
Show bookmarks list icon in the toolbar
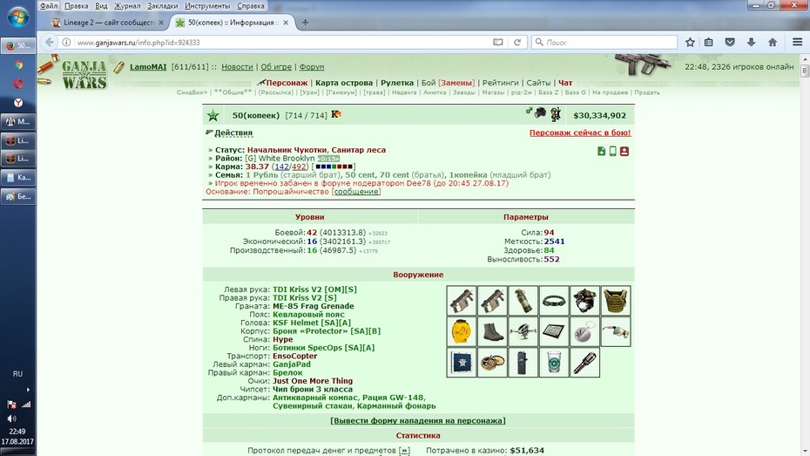[709, 43]
